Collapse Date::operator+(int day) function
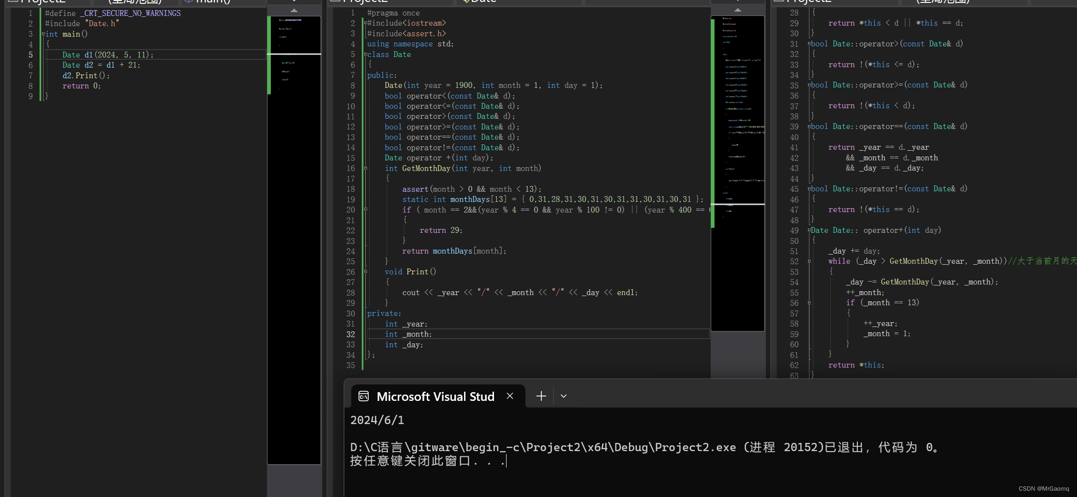 (809, 230)
